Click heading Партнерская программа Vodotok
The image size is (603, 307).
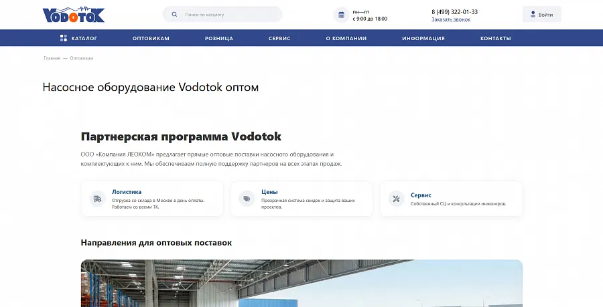coord(181,136)
